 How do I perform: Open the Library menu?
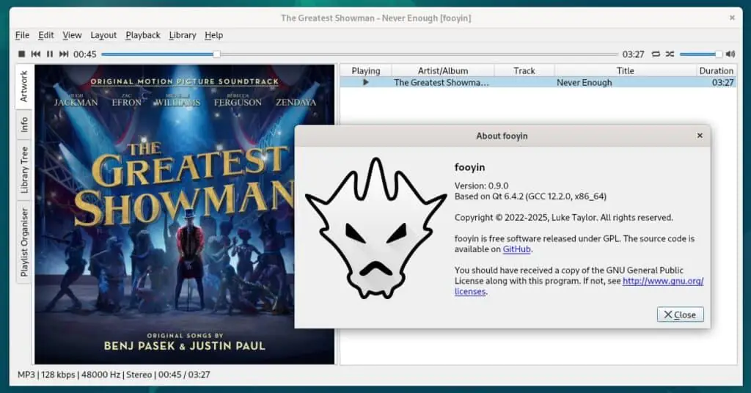(x=183, y=35)
